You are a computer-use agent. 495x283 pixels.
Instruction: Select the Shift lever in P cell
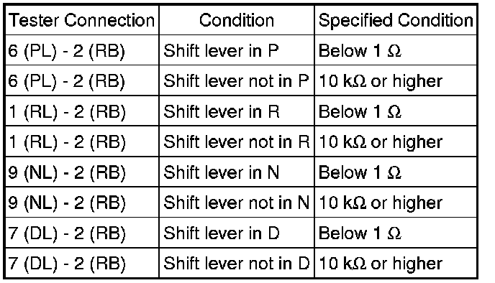click(x=237, y=50)
